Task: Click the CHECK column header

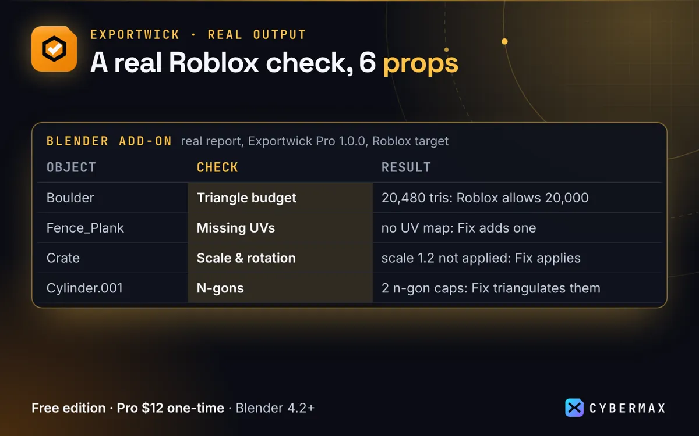Action: [x=217, y=167]
